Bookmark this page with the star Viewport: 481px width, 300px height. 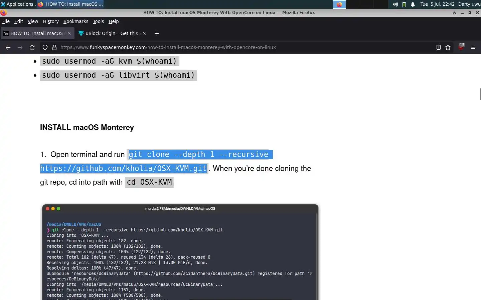point(448,47)
